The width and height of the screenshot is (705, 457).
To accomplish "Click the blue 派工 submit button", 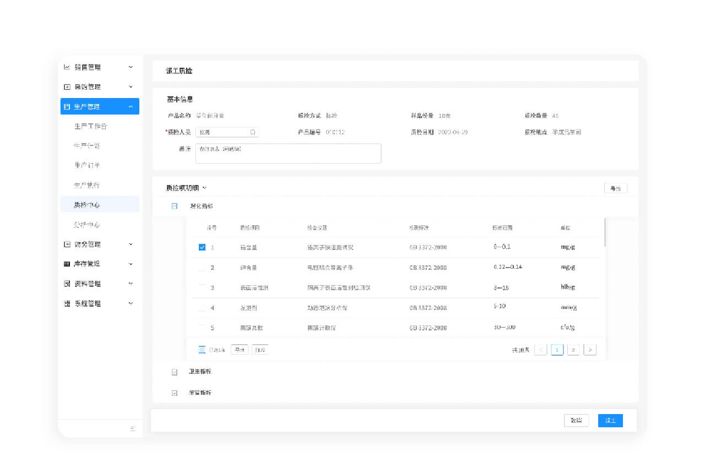I will pos(610,421).
